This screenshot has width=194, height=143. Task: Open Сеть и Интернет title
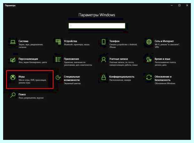[164, 41]
